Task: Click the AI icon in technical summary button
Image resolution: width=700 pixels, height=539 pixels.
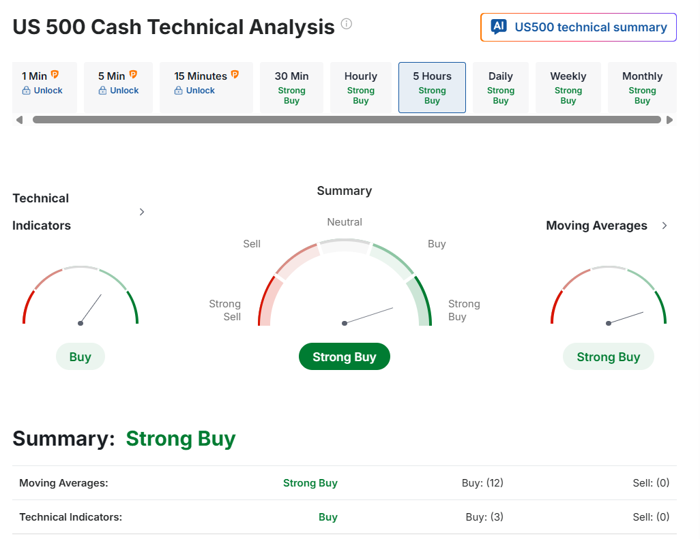Action: [x=499, y=27]
